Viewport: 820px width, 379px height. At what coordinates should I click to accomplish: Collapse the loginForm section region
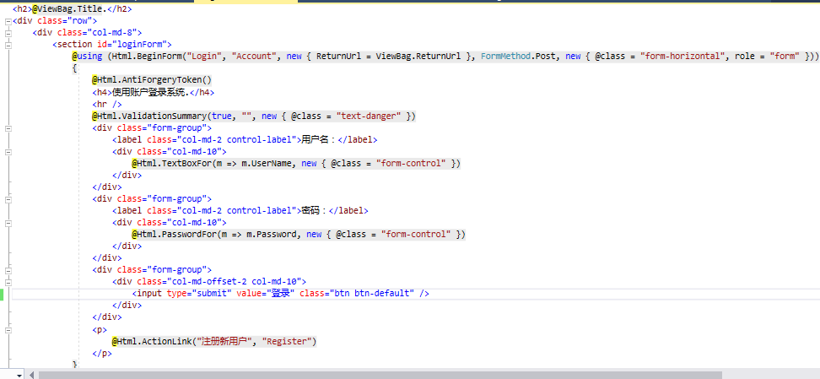point(8,45)
